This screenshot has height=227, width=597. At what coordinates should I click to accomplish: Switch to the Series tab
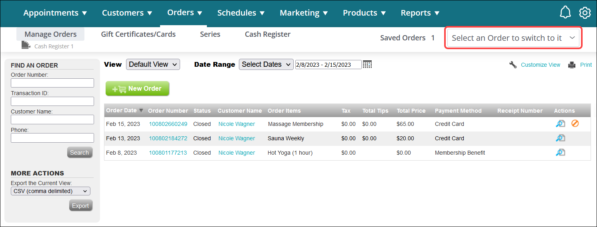210,34
